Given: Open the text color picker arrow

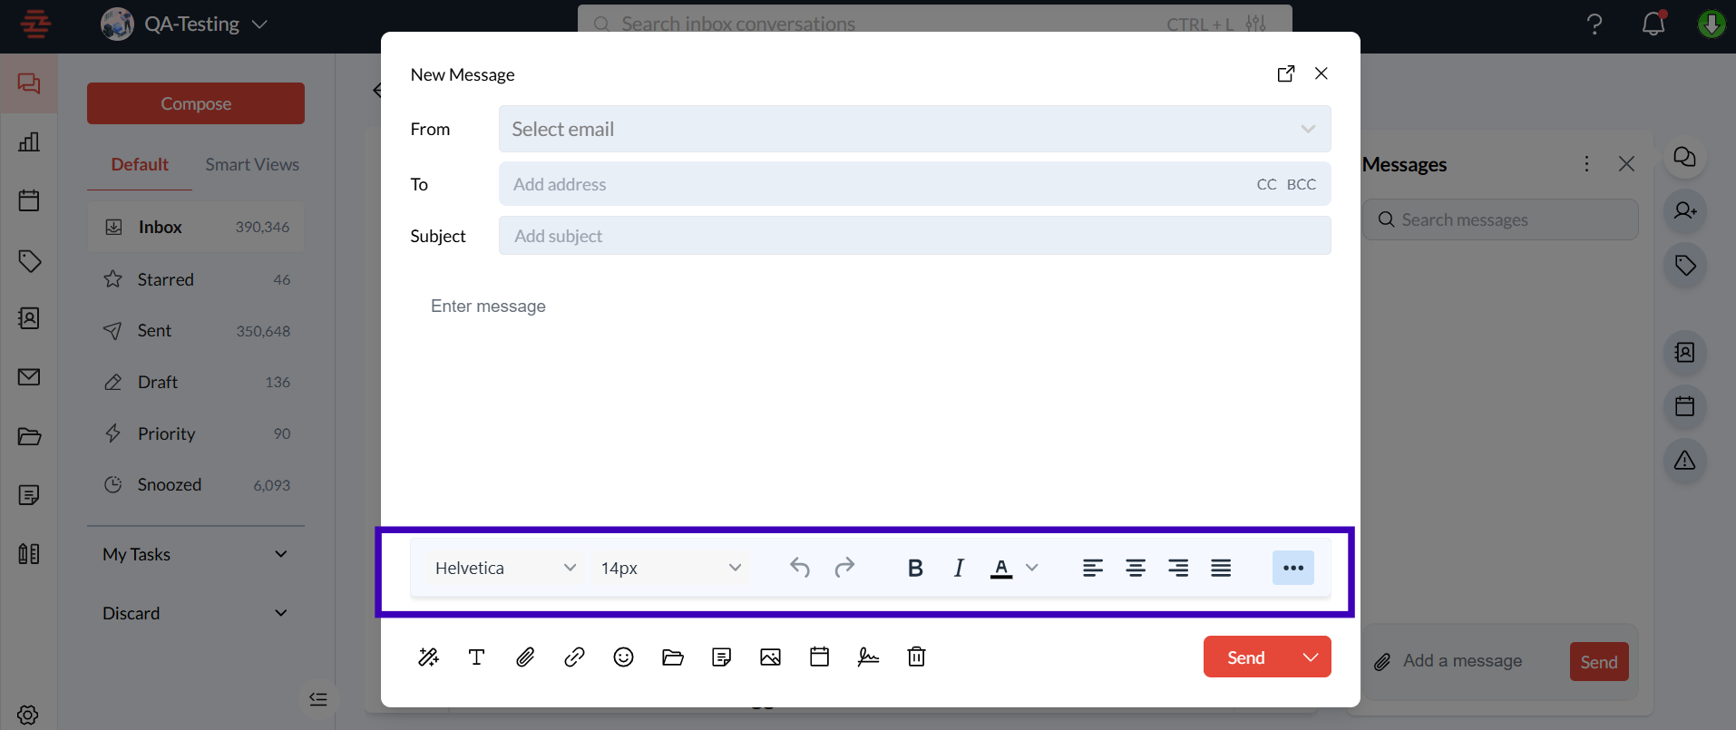Looking at the screenshot, I should [1032, 569].
